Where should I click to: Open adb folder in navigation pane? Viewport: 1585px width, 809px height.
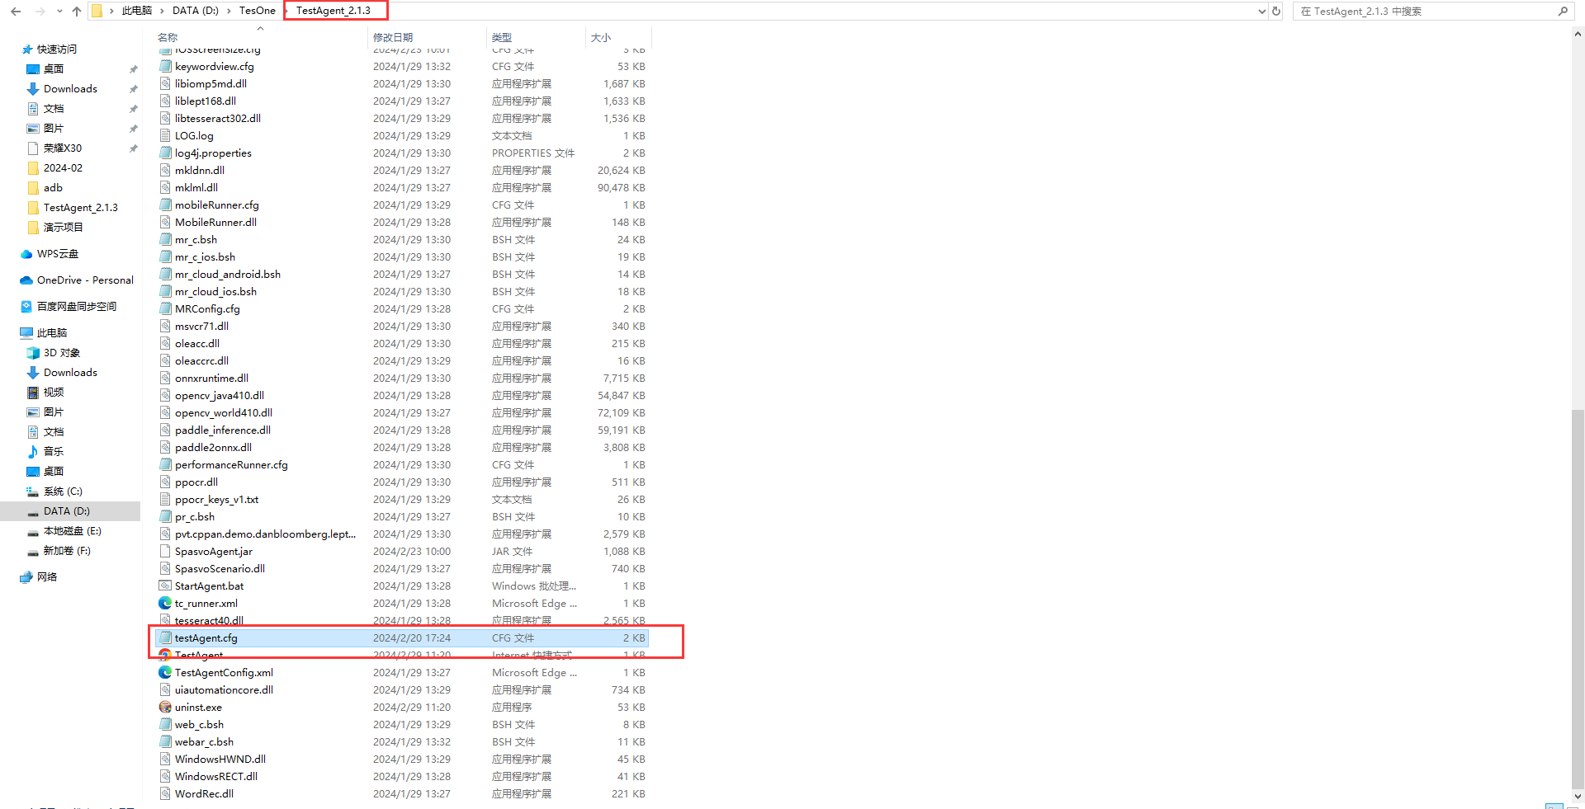53,188
